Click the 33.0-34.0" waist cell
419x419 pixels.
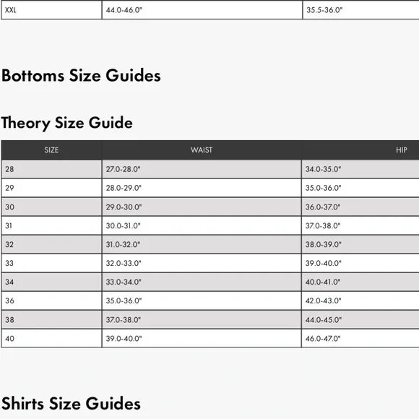(x=202, y=282)
